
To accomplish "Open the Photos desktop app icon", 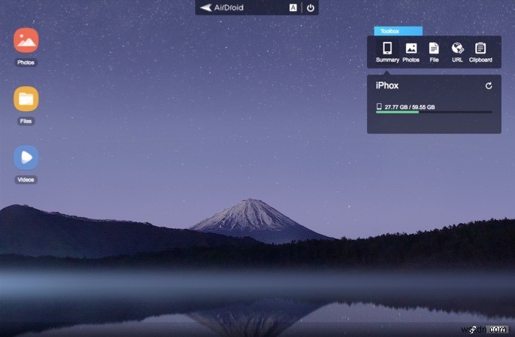I will coord(26,40).
